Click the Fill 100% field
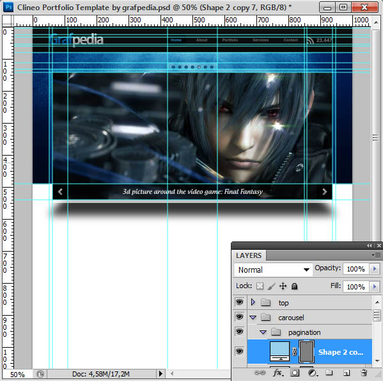This screenshot has height=381, width=383. 356,286
